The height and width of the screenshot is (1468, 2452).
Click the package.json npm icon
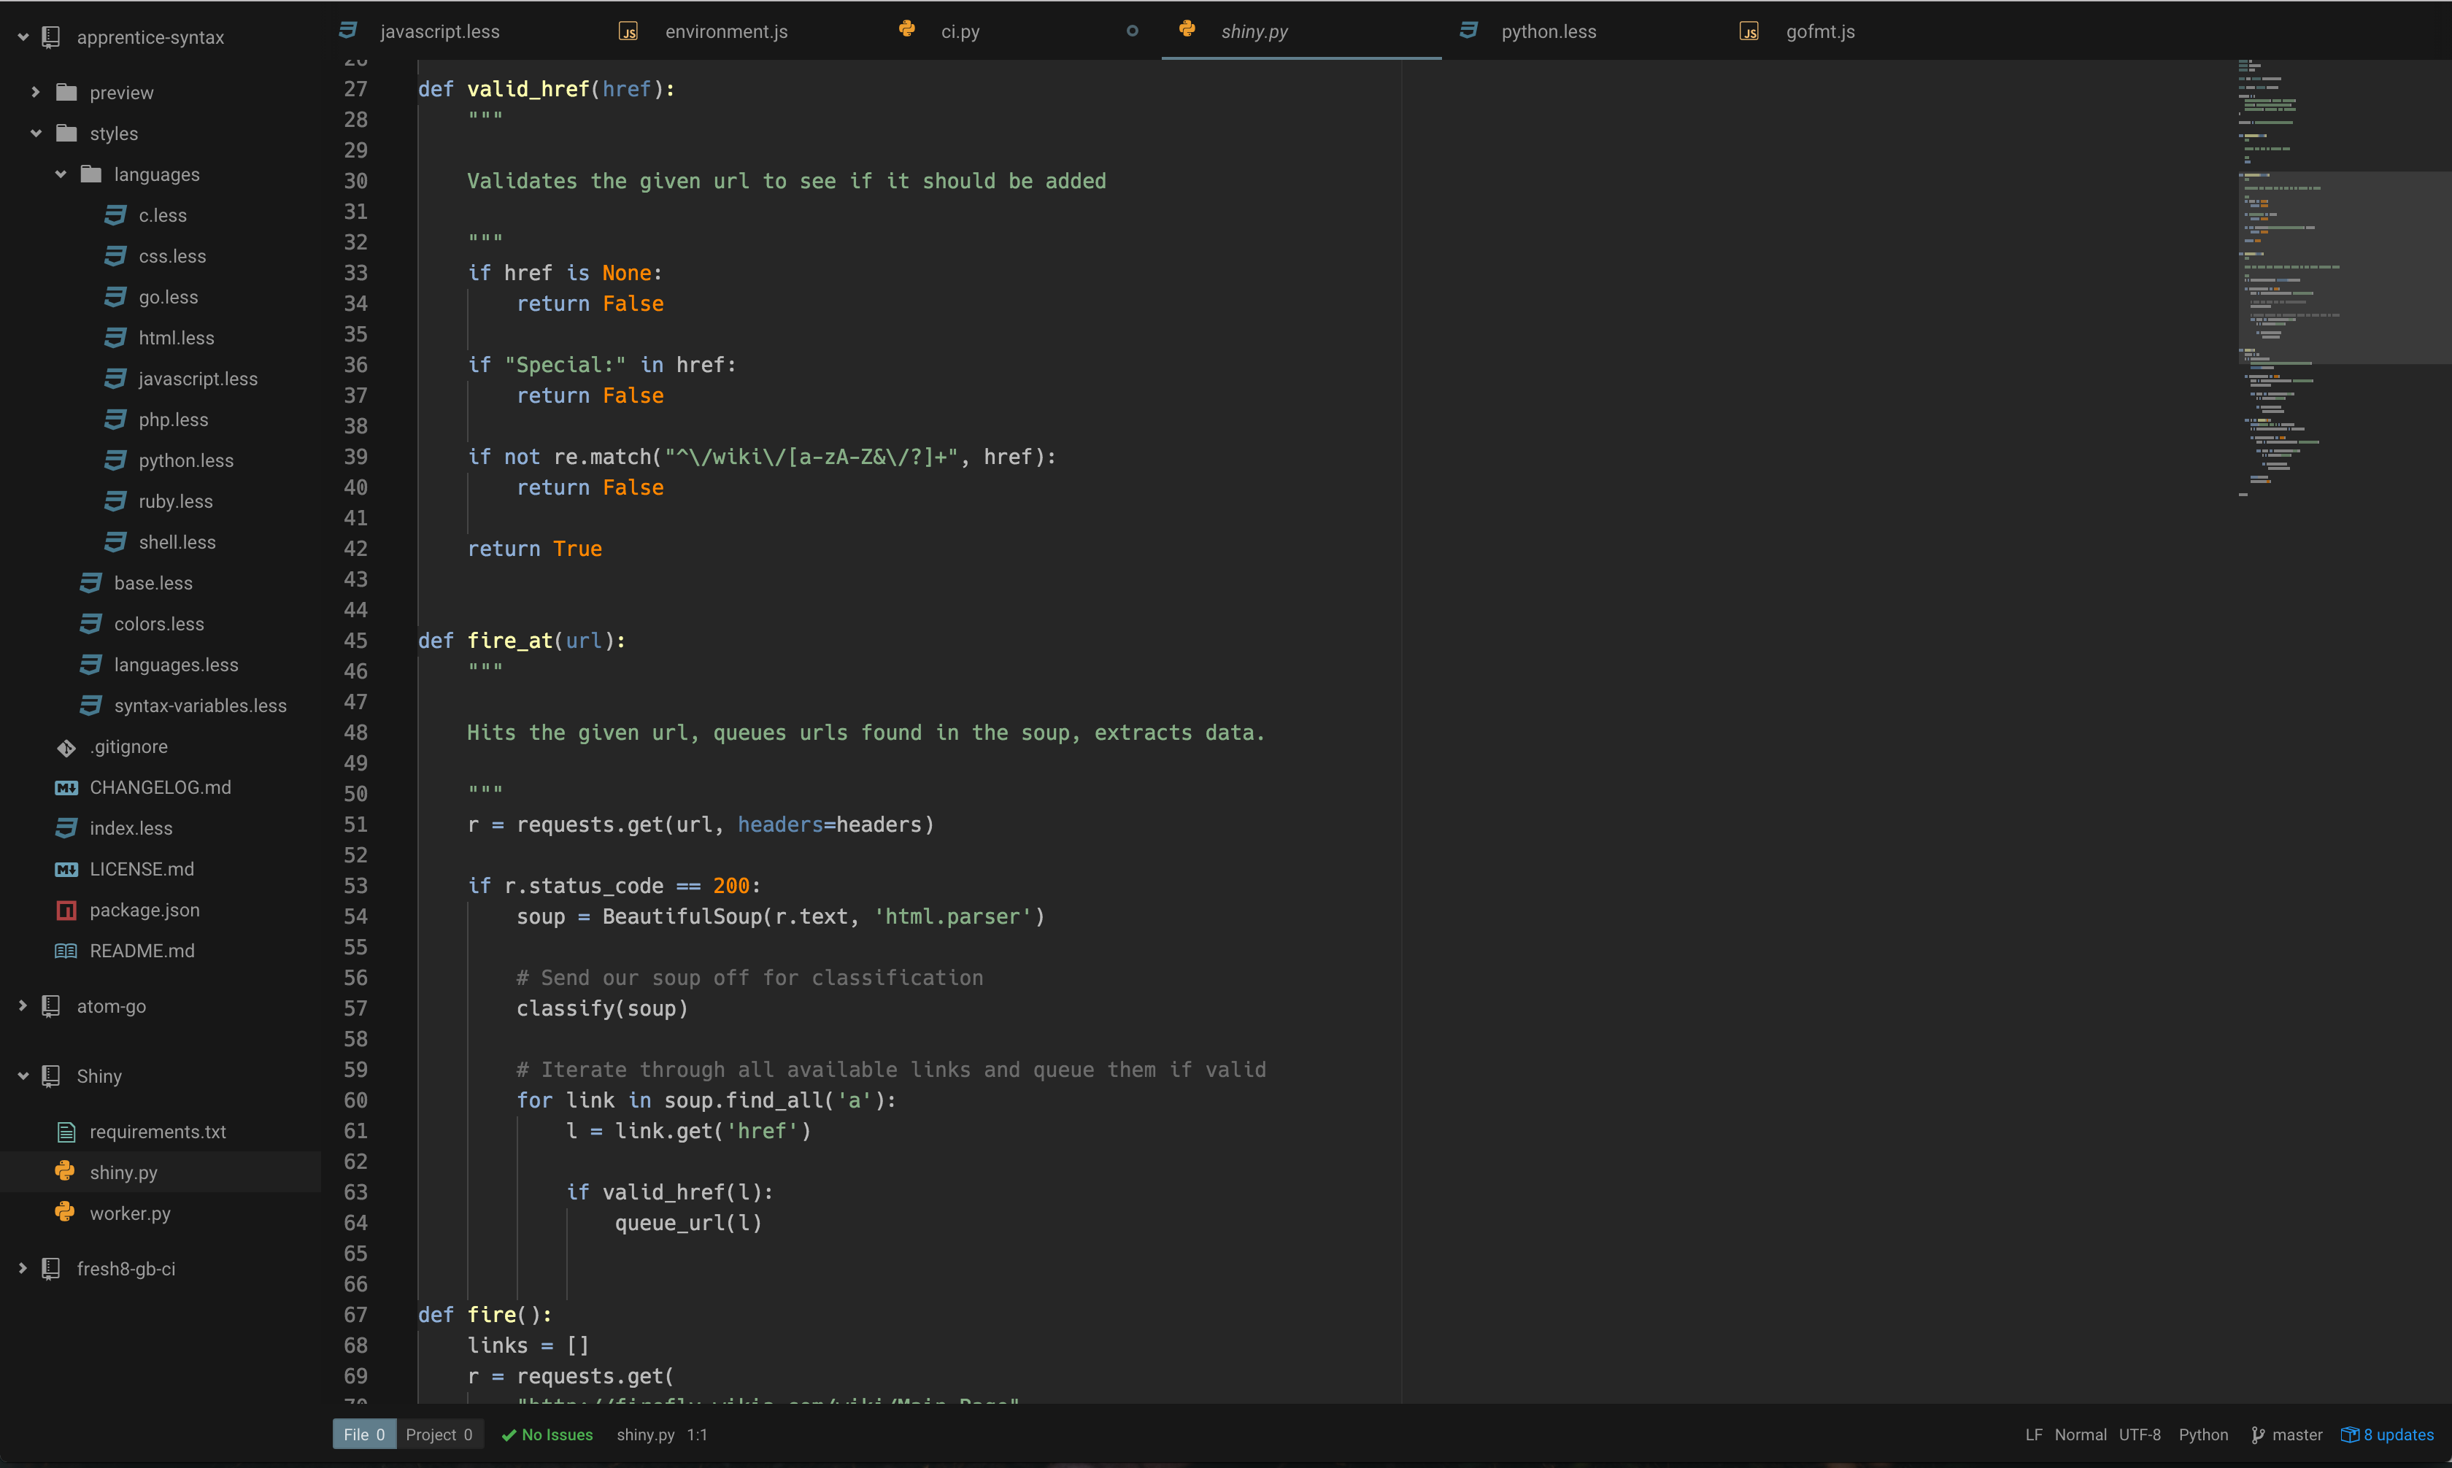coord(66,910)
